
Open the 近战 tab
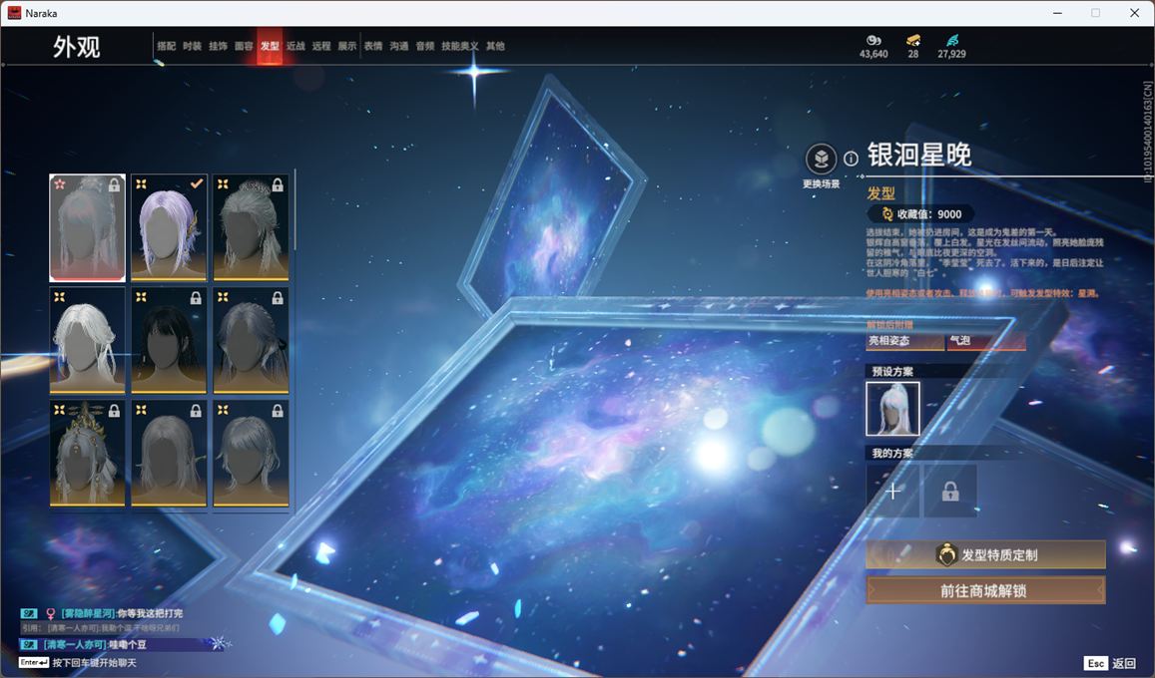coord(295,46)
